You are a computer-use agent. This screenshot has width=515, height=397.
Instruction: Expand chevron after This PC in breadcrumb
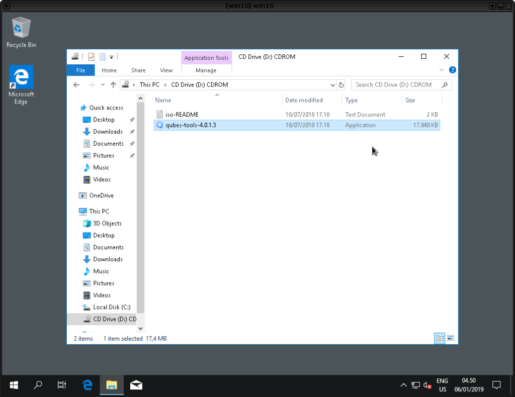point(165,84)
